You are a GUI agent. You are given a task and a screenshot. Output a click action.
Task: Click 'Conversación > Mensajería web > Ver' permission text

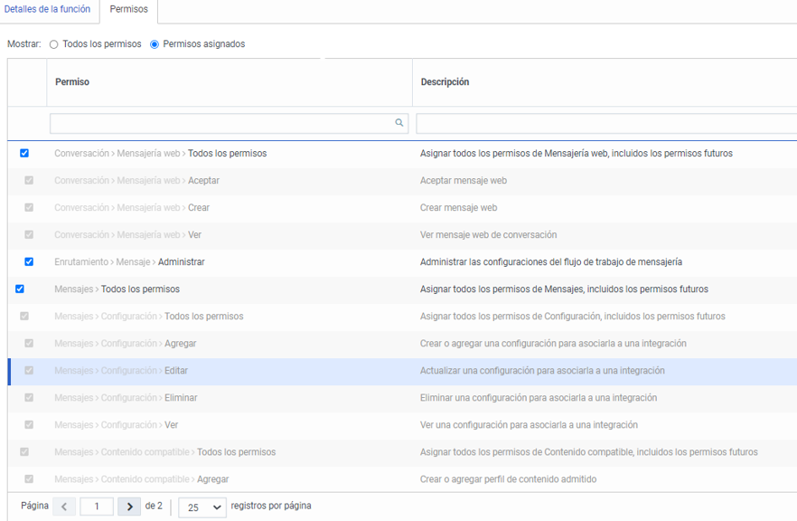tap(127, 234)
